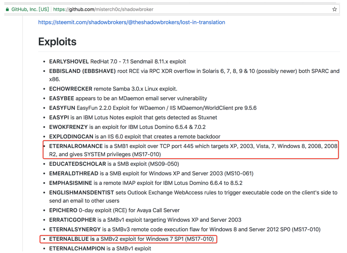
Task: Click the GitHub, Inc. [US] certificate label
Action: tap(30, 9)
